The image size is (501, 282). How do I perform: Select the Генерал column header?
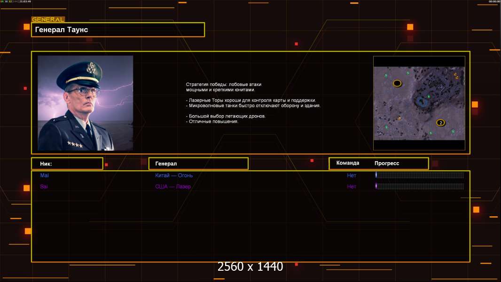(198, 164)
